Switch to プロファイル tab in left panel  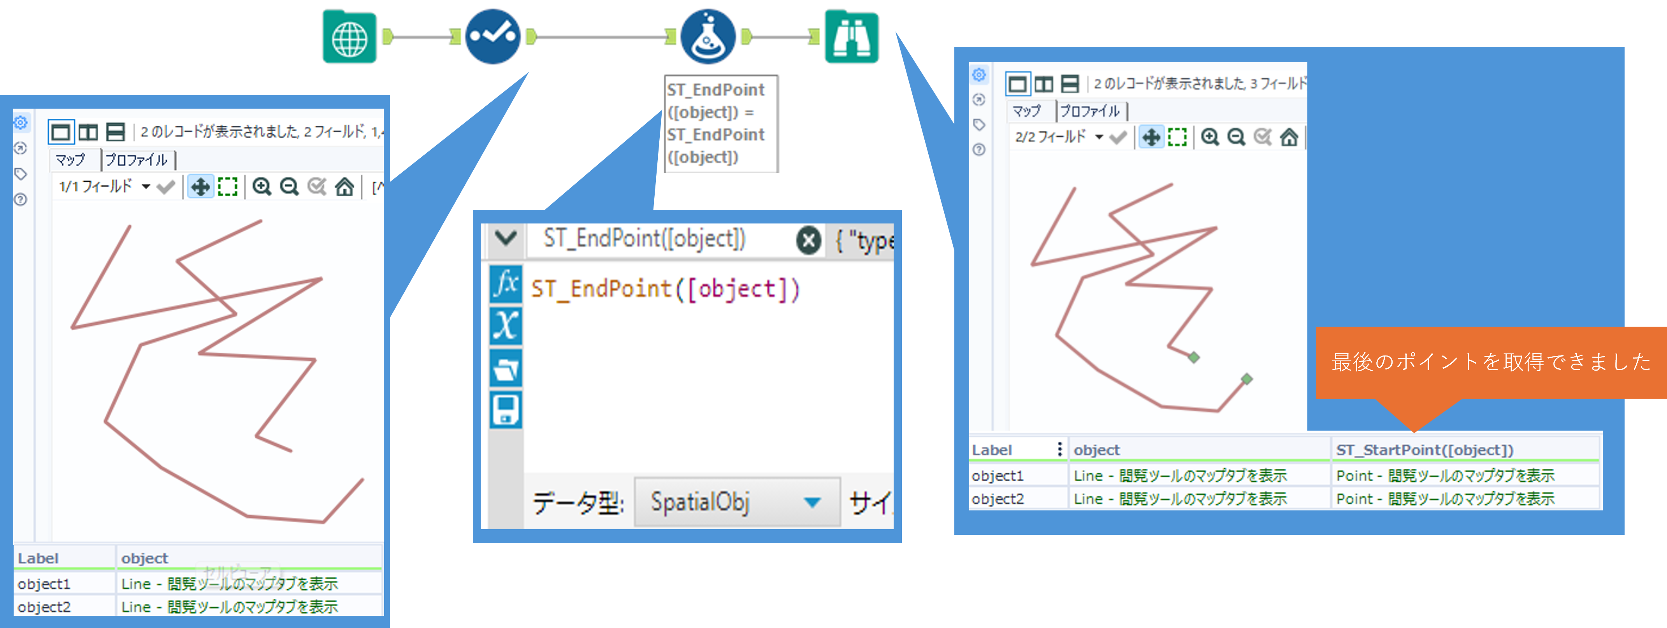click(137, 160)
